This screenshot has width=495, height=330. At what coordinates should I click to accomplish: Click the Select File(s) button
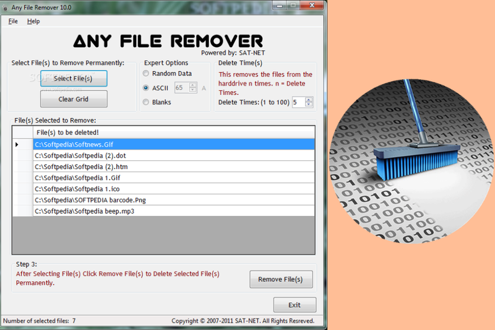tap(74, 78)
